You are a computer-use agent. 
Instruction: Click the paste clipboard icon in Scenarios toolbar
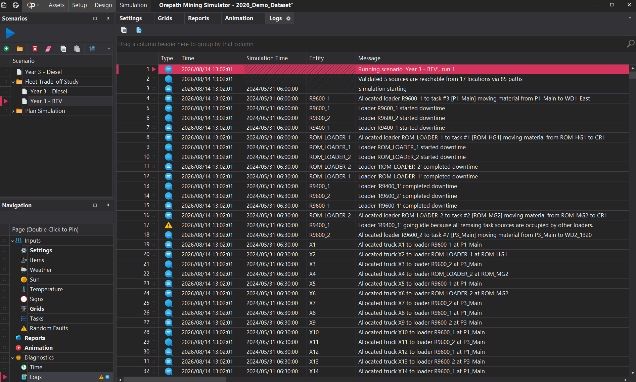pyautogui.click(x=77, y=49)
